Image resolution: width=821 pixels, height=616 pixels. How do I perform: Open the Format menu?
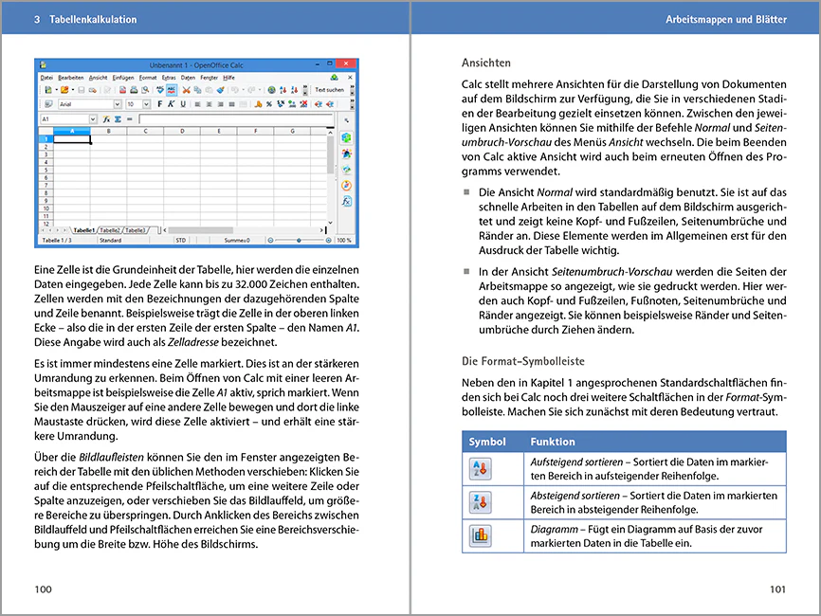pos(148,78)
